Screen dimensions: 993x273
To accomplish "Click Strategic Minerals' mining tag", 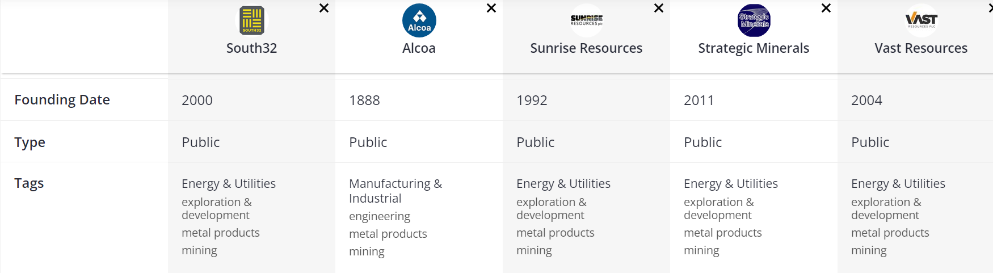I will click(701, 250).
